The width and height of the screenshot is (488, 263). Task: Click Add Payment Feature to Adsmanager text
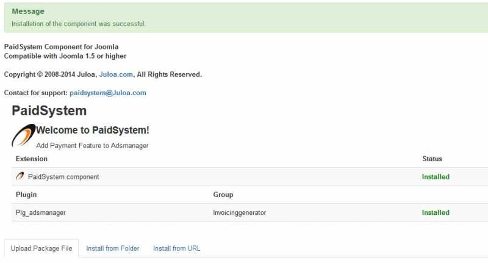point(92,146)
